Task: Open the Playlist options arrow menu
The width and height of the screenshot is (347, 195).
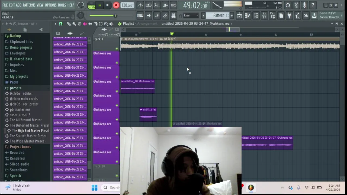Action: click(55, 24)
